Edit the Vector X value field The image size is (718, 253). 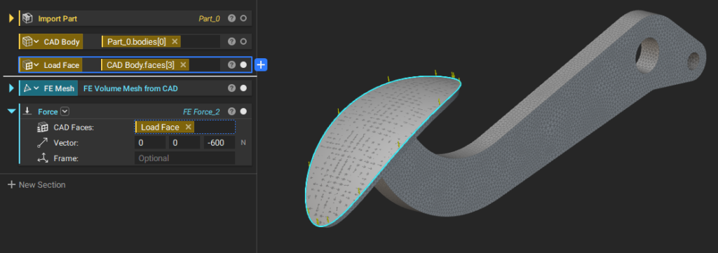(x=150, y=143)
